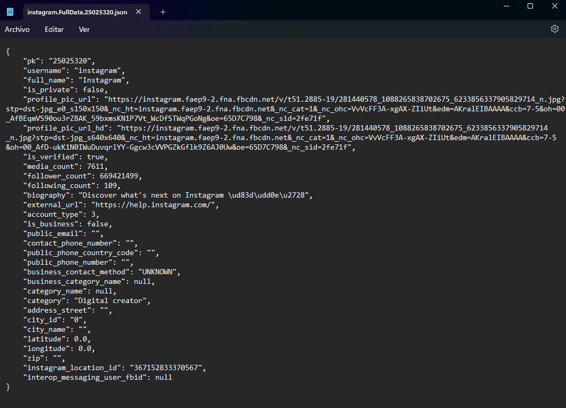Maximize the Notepad window
This screenshot has width=566, height=408.
(x=530, y=6)
